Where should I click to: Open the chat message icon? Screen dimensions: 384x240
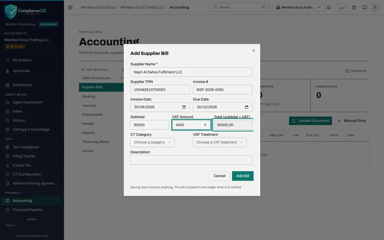point(365,7)
